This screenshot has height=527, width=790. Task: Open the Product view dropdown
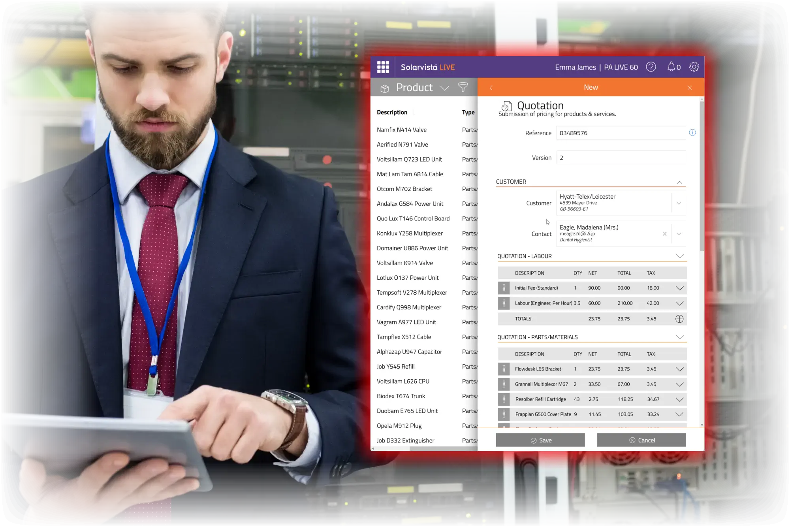click(x=445, y=88)
